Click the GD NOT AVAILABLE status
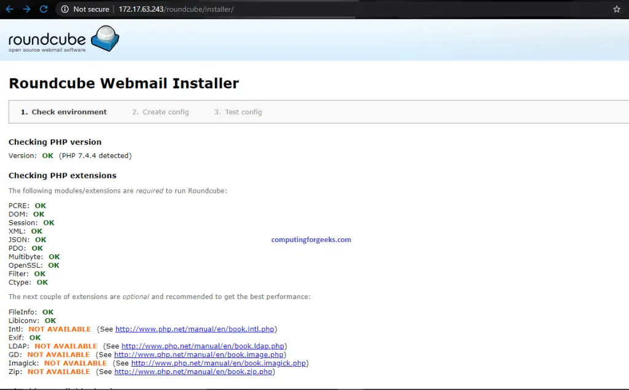The height and width of the screenshot is (390, 629). [x=58, y=355]
